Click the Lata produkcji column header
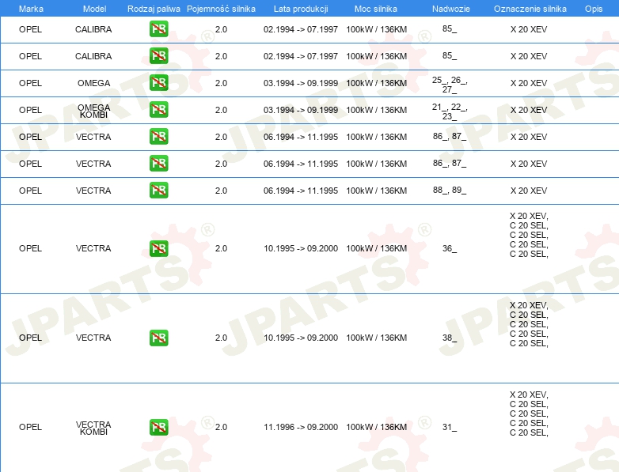 click(x=301, y=9)
